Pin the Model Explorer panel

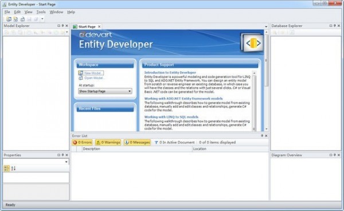(62, 26)
